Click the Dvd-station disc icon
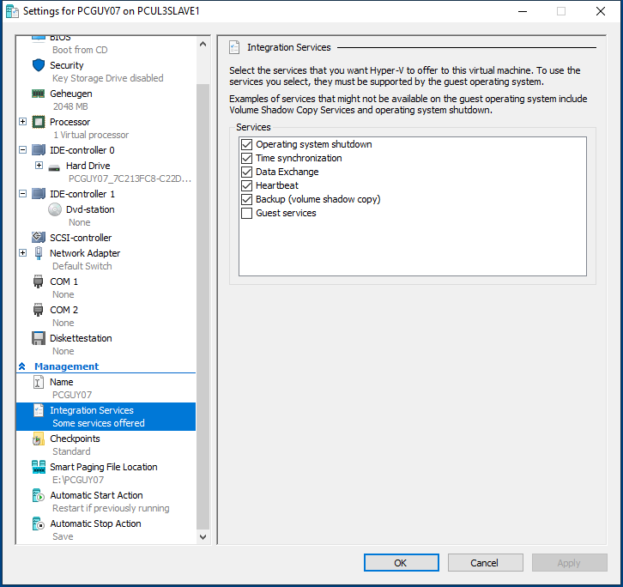 pyautogui.click(x=55, y=209)
